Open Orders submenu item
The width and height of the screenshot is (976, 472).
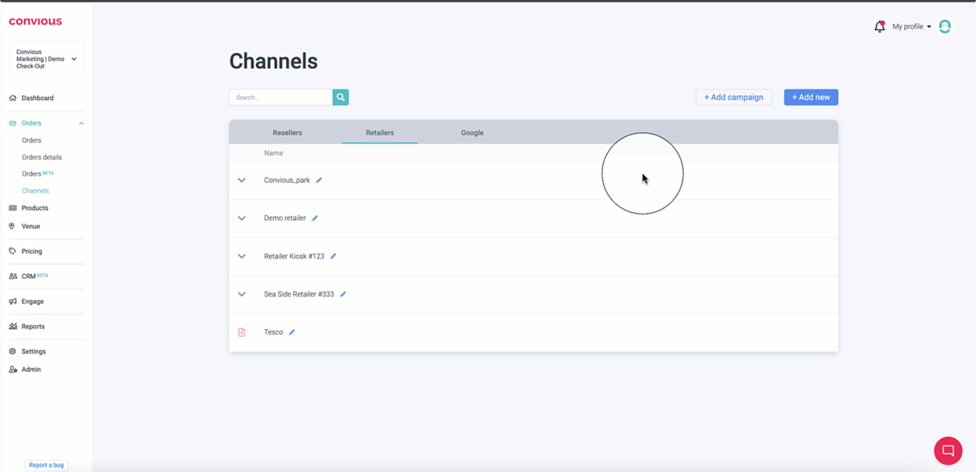coord(32,140)
